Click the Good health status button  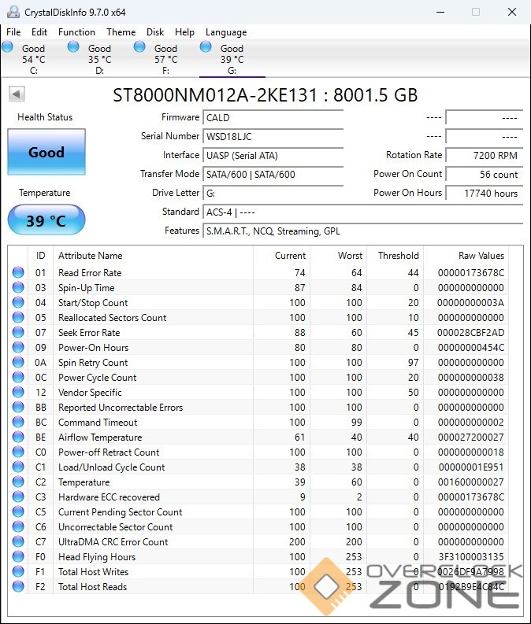click(46, 153)
